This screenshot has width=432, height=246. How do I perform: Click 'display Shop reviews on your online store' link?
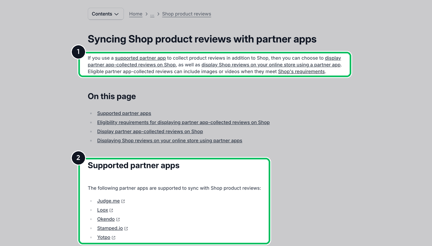(x=271, y=65)
